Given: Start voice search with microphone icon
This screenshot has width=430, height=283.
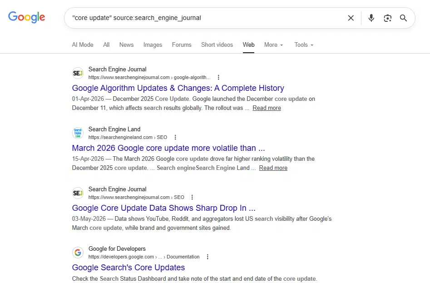Looking at the screenshot, I should (x=371, y=18).
